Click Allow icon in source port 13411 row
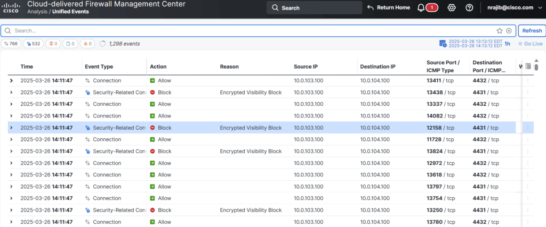Viewport: 546px width, 227px height. (152, 80)
